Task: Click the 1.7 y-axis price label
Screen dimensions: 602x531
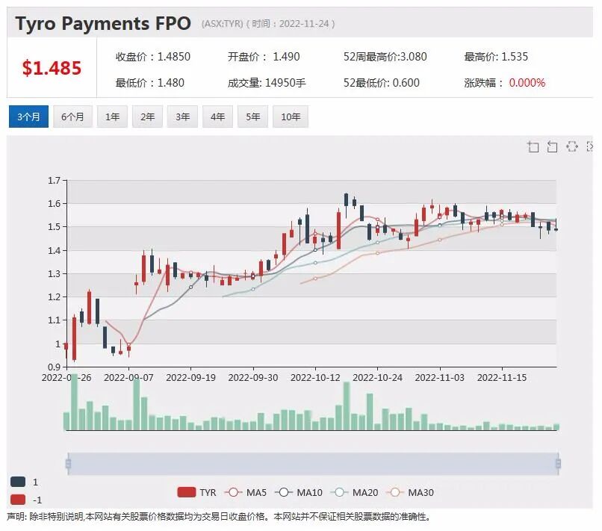Action: [x=54, y=180]
